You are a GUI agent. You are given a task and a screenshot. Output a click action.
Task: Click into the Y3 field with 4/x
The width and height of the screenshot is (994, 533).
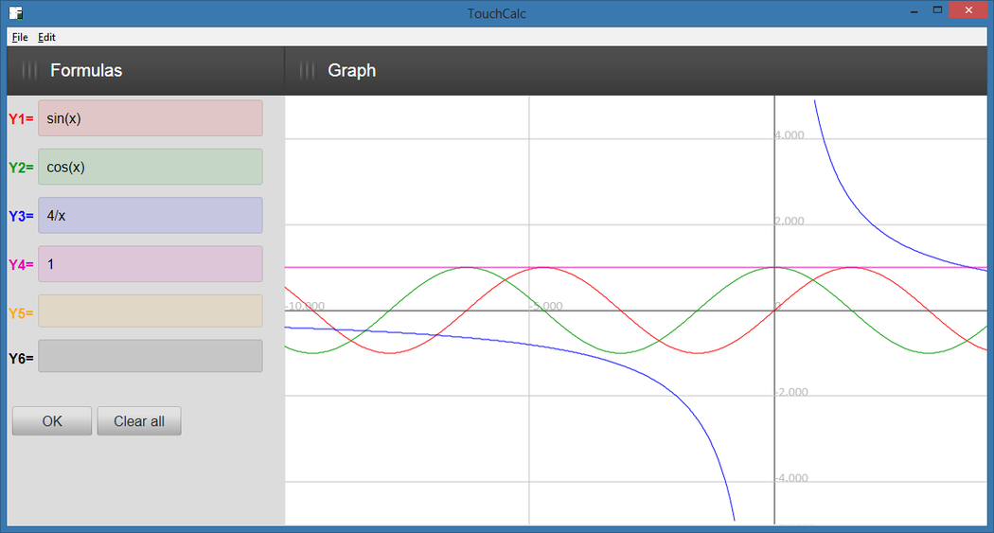pos(150,215)
